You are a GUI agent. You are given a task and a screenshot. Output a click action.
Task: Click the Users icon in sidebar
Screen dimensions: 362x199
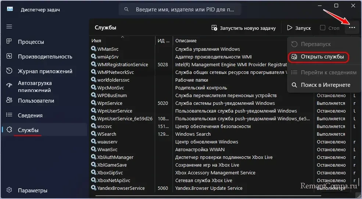point(10,101)
